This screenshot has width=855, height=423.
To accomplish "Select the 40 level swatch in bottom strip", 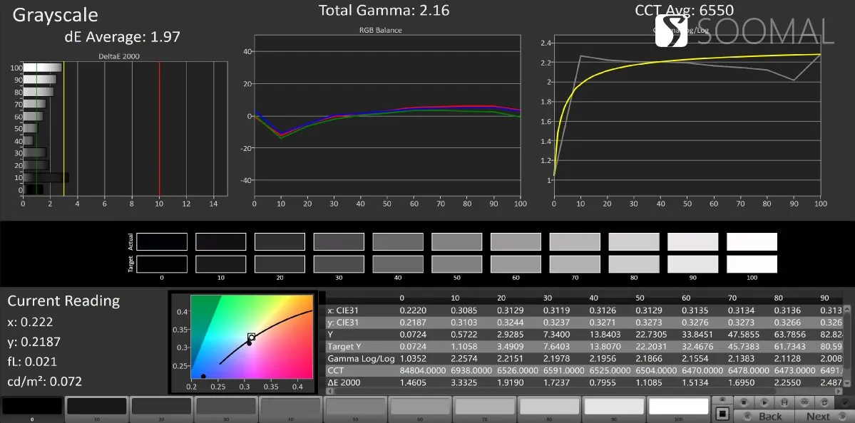I will point(291,406).
